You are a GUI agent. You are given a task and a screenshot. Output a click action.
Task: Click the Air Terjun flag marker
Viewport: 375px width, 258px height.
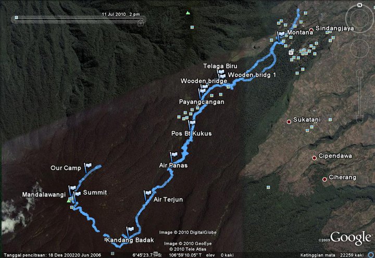pyautogui.click(x=147, y=194)
